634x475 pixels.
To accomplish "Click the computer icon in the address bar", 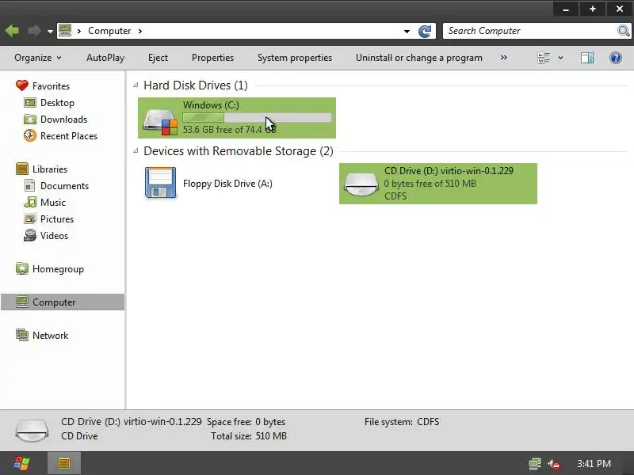I will [x=65, y=31].
